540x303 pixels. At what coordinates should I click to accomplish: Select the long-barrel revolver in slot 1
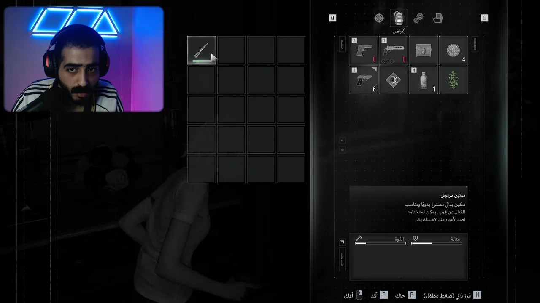[394, 50]
